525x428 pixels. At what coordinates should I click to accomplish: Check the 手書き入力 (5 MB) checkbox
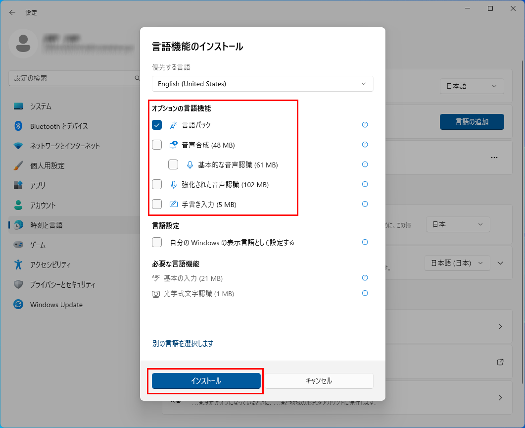coord(157,204)
